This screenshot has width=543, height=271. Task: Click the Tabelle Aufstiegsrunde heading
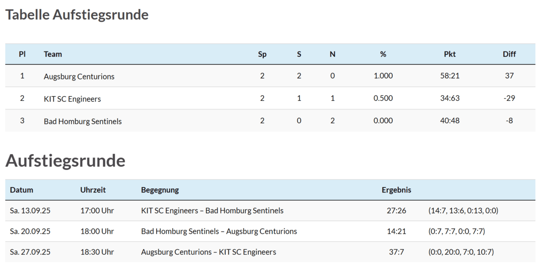[77, 15]
